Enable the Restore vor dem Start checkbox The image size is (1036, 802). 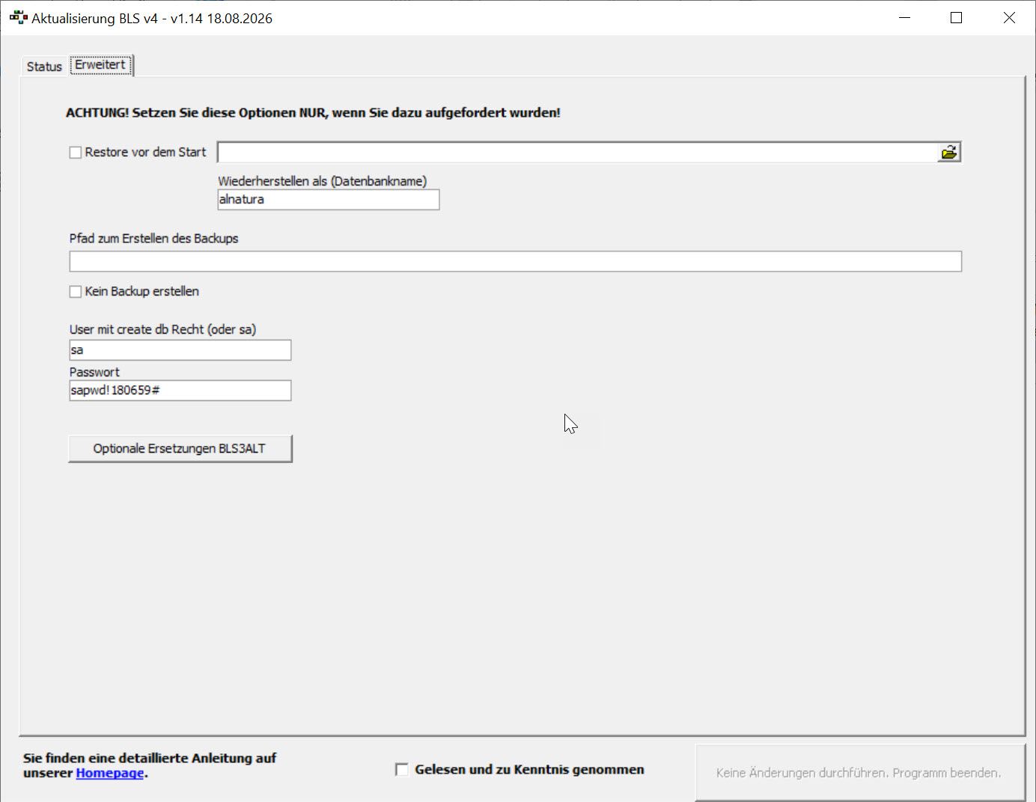pos(76,153)
